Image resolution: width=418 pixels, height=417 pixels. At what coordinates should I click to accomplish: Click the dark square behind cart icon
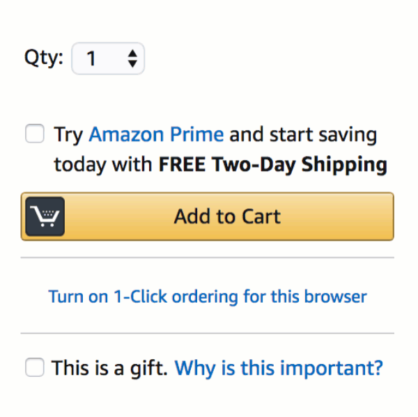tap(45, 217)
